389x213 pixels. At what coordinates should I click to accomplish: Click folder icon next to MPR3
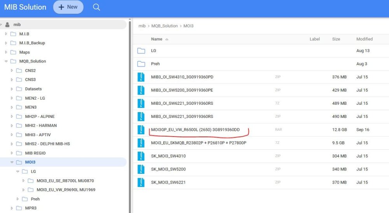[19, 208]
